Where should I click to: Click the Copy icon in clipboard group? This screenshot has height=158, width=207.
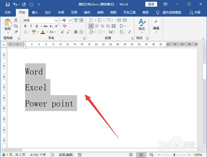tap(16, 26)
